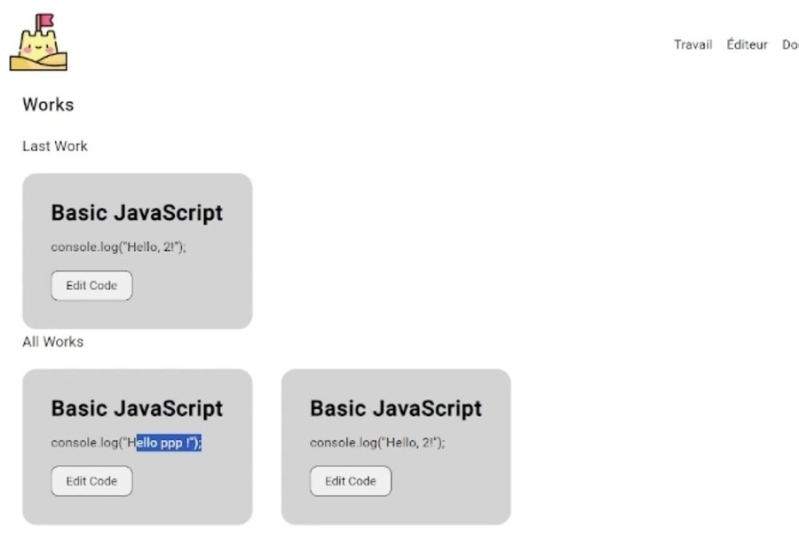Screen dimensions: 799x536
Task: Open the Éditeur navigation item
Action: [x=747, y=44]
